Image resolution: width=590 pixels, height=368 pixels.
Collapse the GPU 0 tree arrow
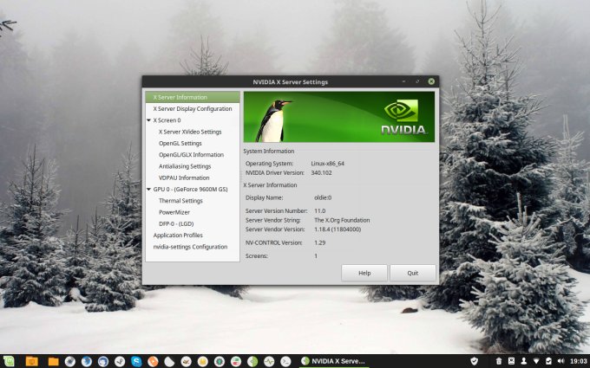click(x=148, y=190)
